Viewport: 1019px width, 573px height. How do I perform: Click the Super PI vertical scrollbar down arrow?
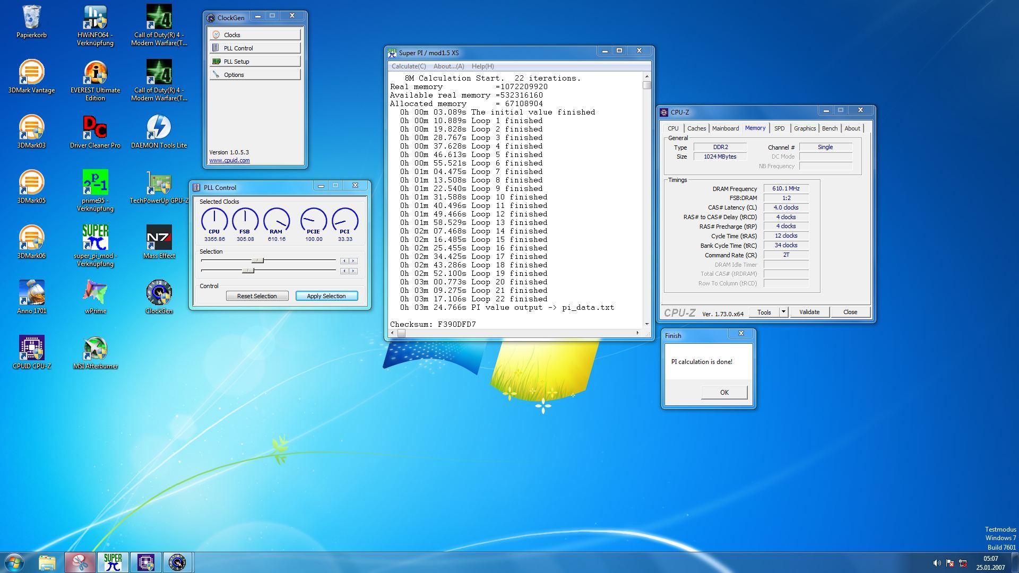point(646,324)
